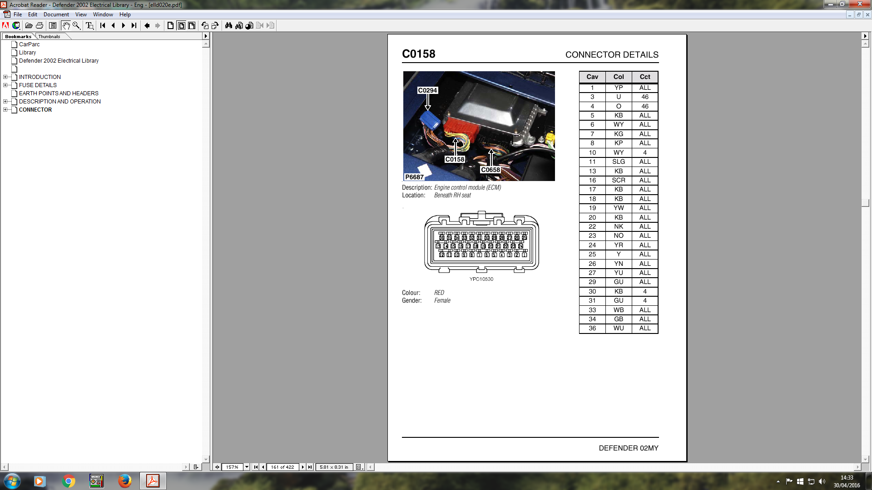Click document vertical scrollbar thumb
The height and width of the screenshot is (490, 872).
[865, 203]
